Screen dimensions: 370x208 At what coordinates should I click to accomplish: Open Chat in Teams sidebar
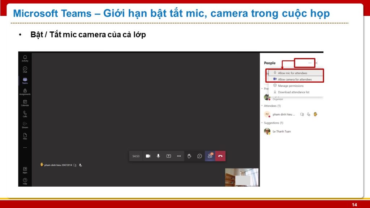click(25, 69)
